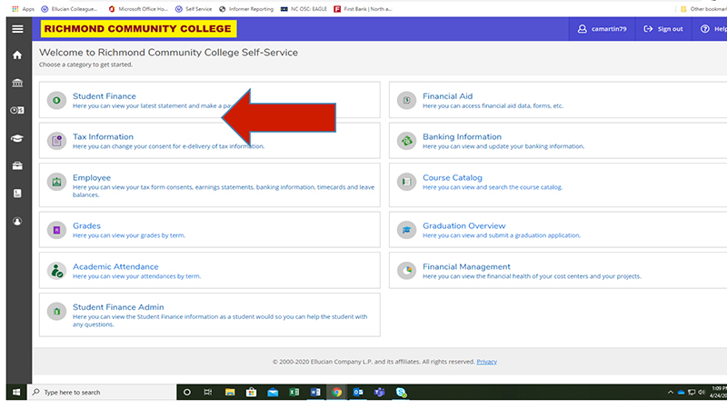Open the hamburger menu in sidebar
The height and width of the screenshot is (409, 727).
[17, 29]
